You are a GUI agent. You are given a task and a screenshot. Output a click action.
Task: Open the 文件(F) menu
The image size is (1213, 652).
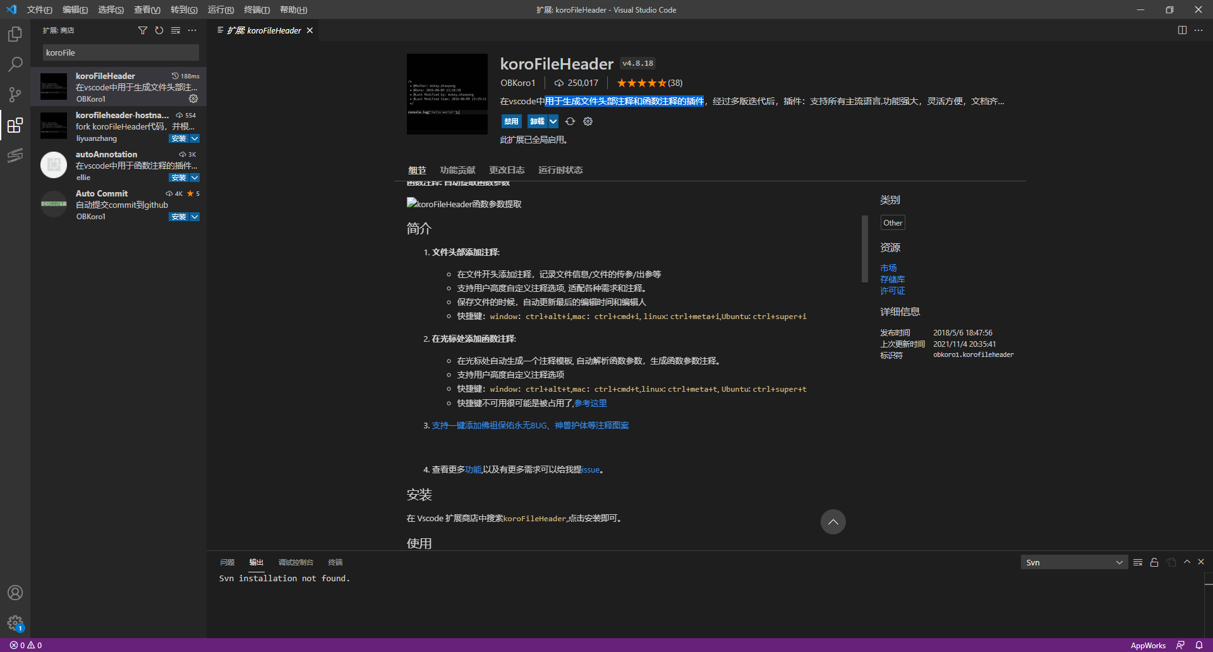[39, 9]
